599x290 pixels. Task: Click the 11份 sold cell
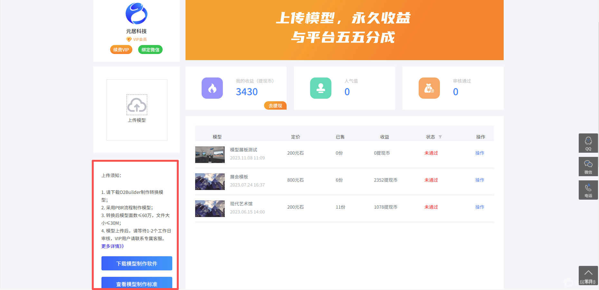click(340, 207)
